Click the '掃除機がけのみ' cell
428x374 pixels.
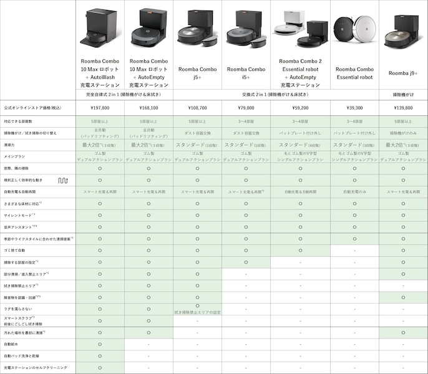coord(403,133)
